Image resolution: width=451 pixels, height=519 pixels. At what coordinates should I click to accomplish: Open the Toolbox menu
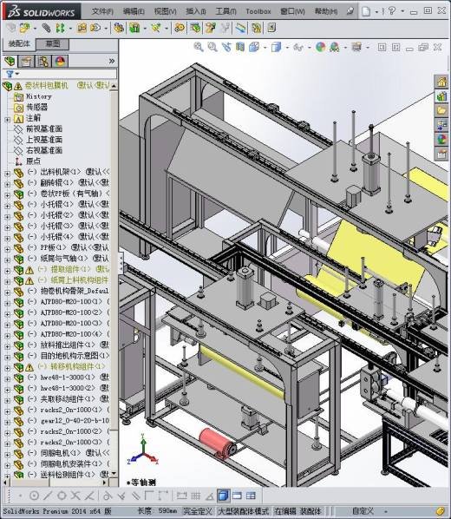coord(258,11)
